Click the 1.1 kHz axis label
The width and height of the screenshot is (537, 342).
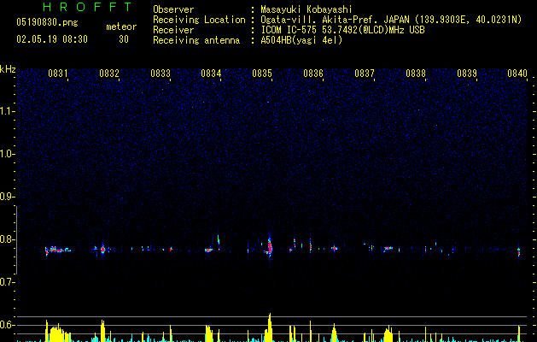[x=7, y=111]
